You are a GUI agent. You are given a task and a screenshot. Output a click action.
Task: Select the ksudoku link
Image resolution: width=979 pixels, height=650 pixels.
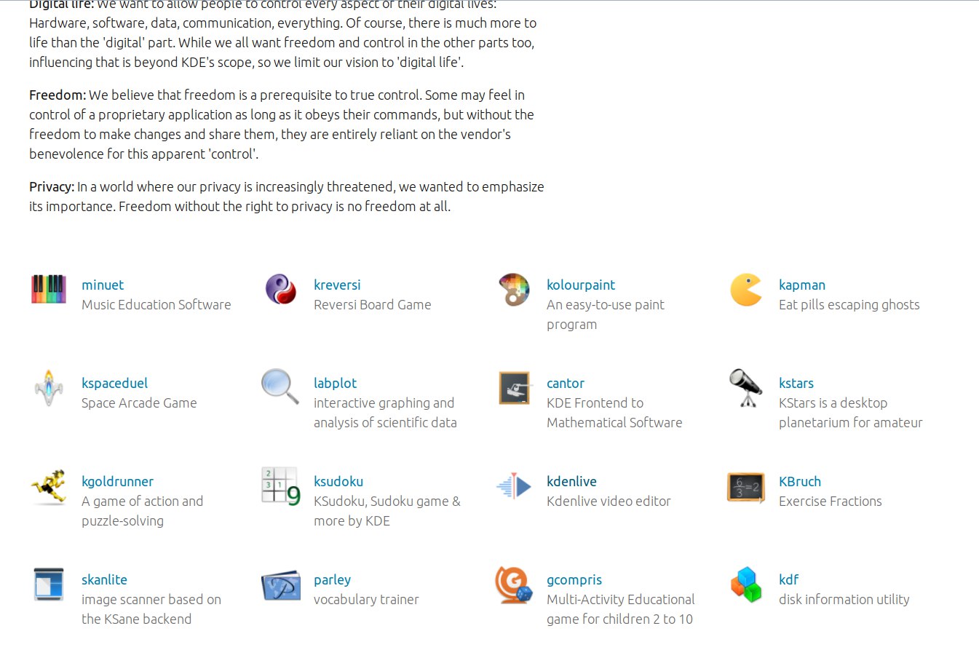338,481
